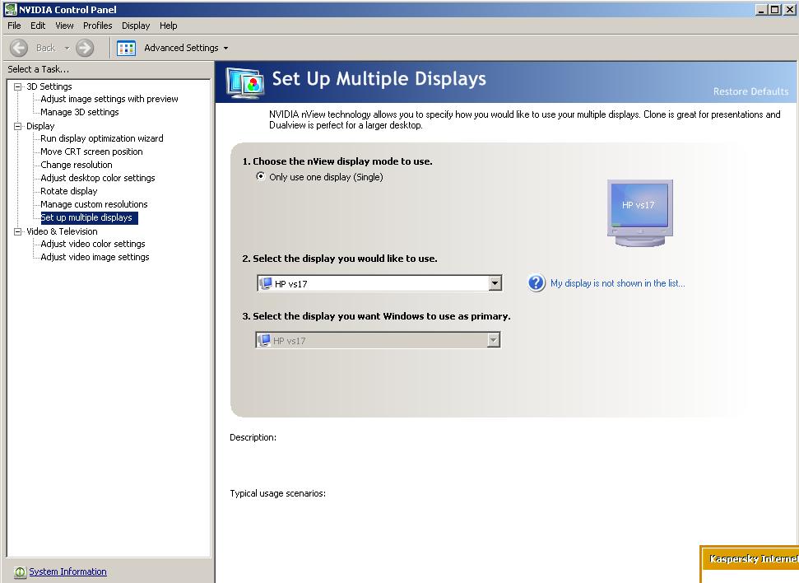
Task: Open the Display menu
Action: pyautogui.click(x=136, y=26)
